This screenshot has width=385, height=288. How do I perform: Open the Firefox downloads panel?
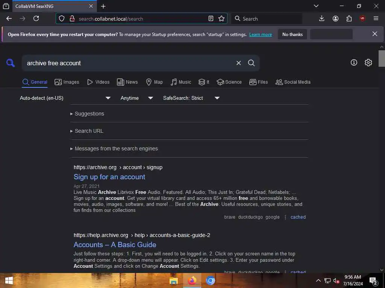click(322, 19)
